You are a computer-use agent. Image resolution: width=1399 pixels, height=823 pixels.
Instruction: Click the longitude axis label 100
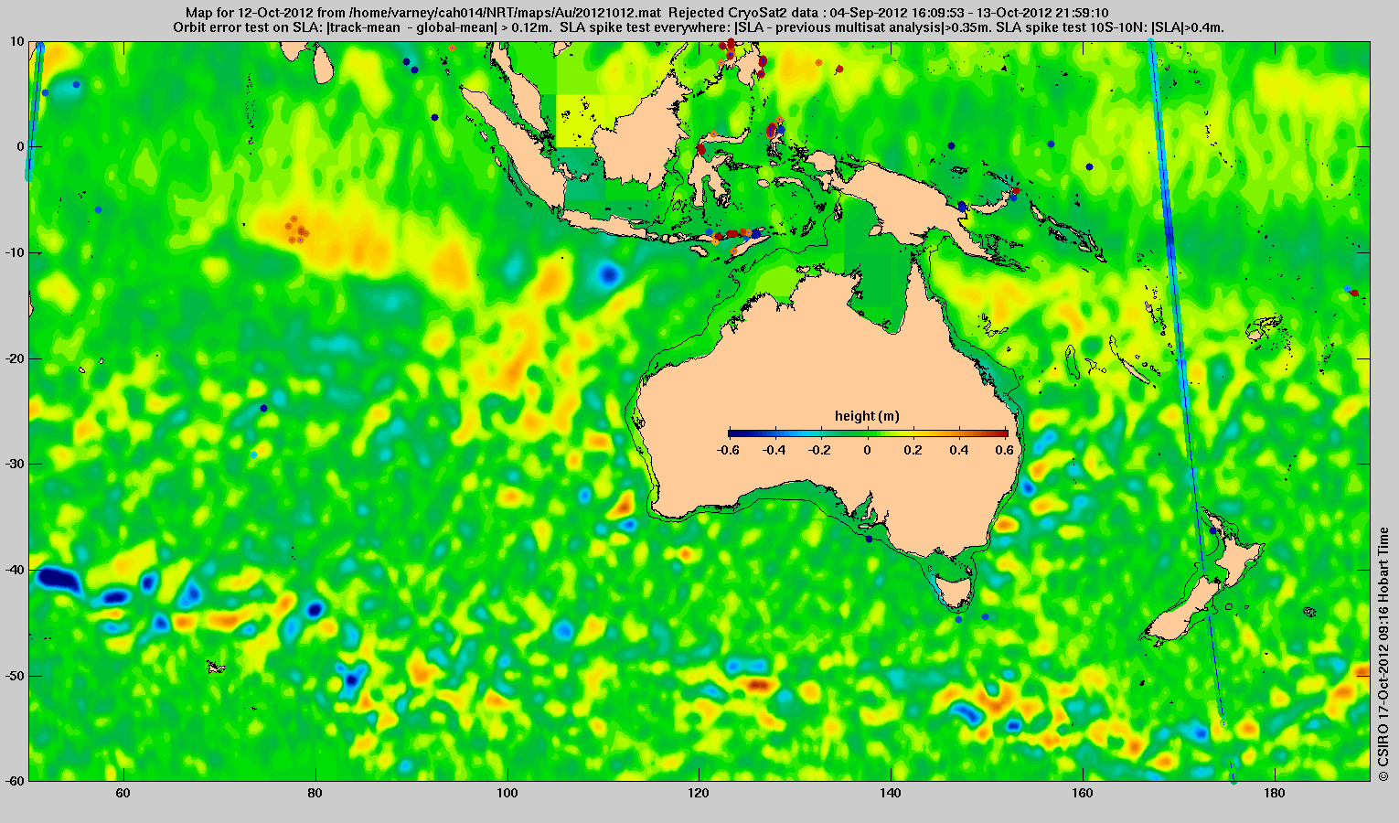click(507, 793)
